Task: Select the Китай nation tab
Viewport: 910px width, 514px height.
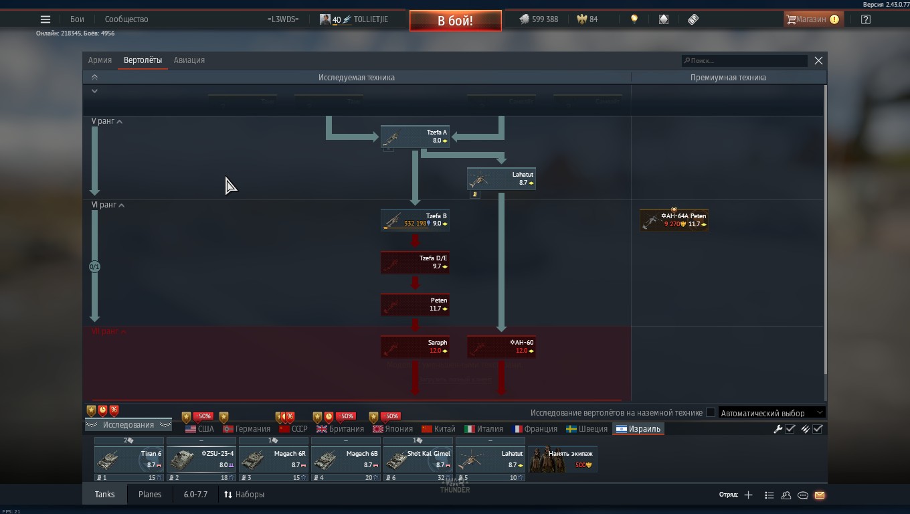Action: pyautogui.click(x=439, y=429)
